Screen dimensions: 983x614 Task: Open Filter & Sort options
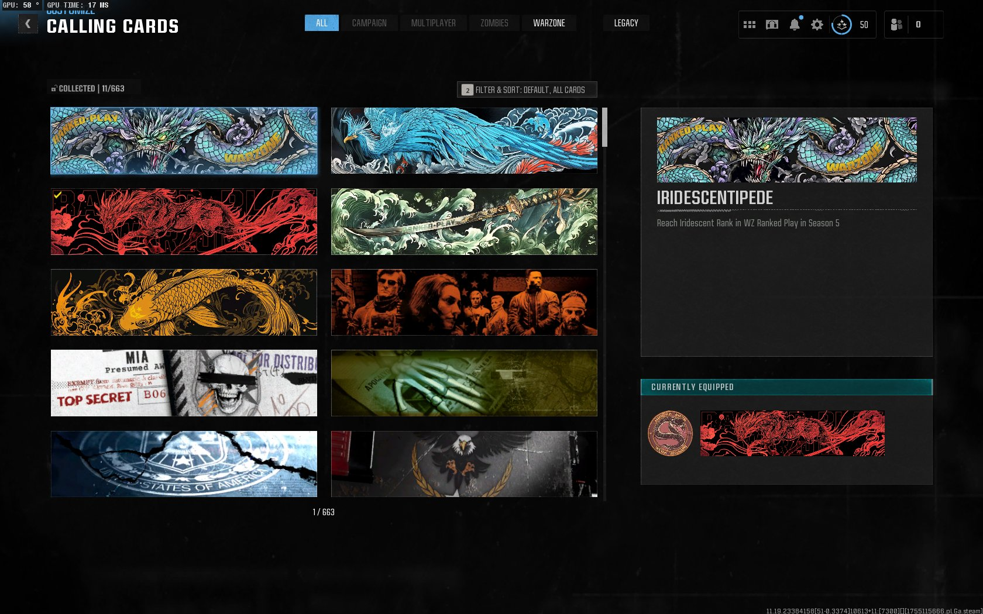pos(527,89)
